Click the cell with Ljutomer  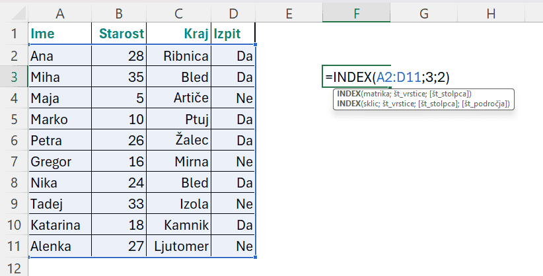(180, 247)
